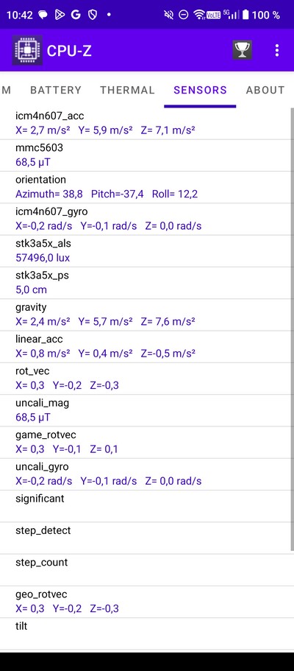The image size is (294, 671).
Task: Click the vertical scrollbar on right edge
Action: point(293,329)
